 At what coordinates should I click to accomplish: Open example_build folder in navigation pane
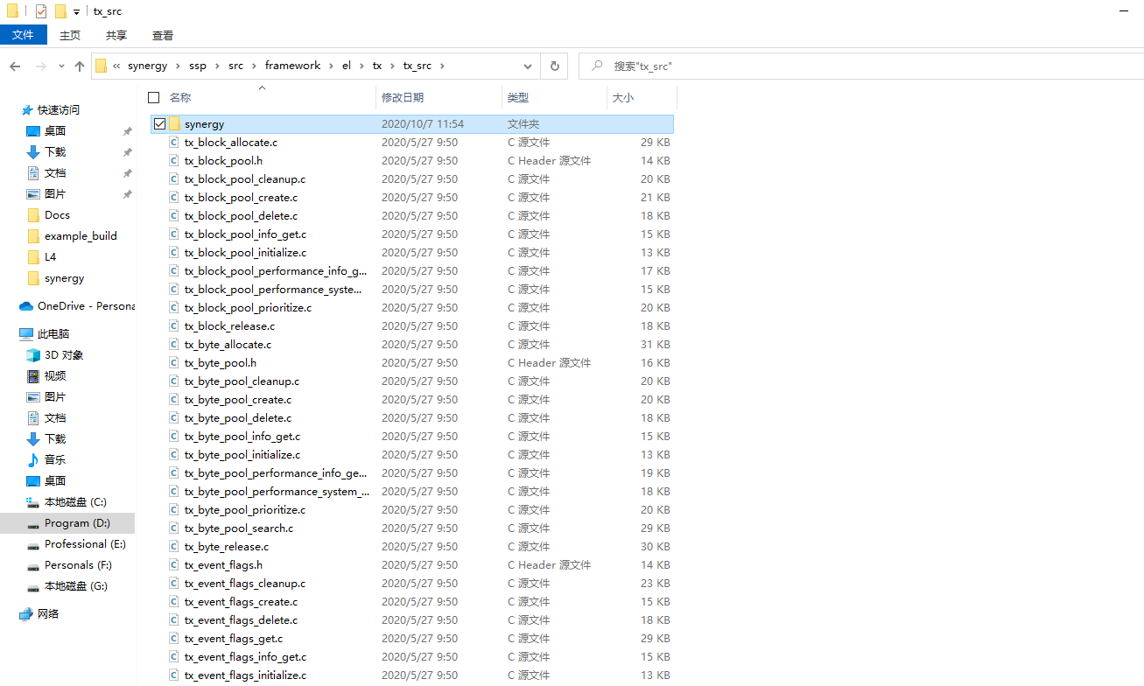pyautogui.click(x=81, y=235)
